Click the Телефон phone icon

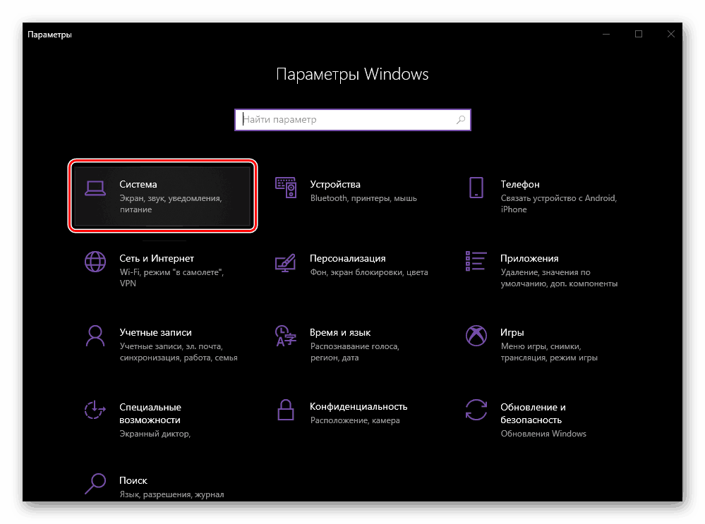476,188
